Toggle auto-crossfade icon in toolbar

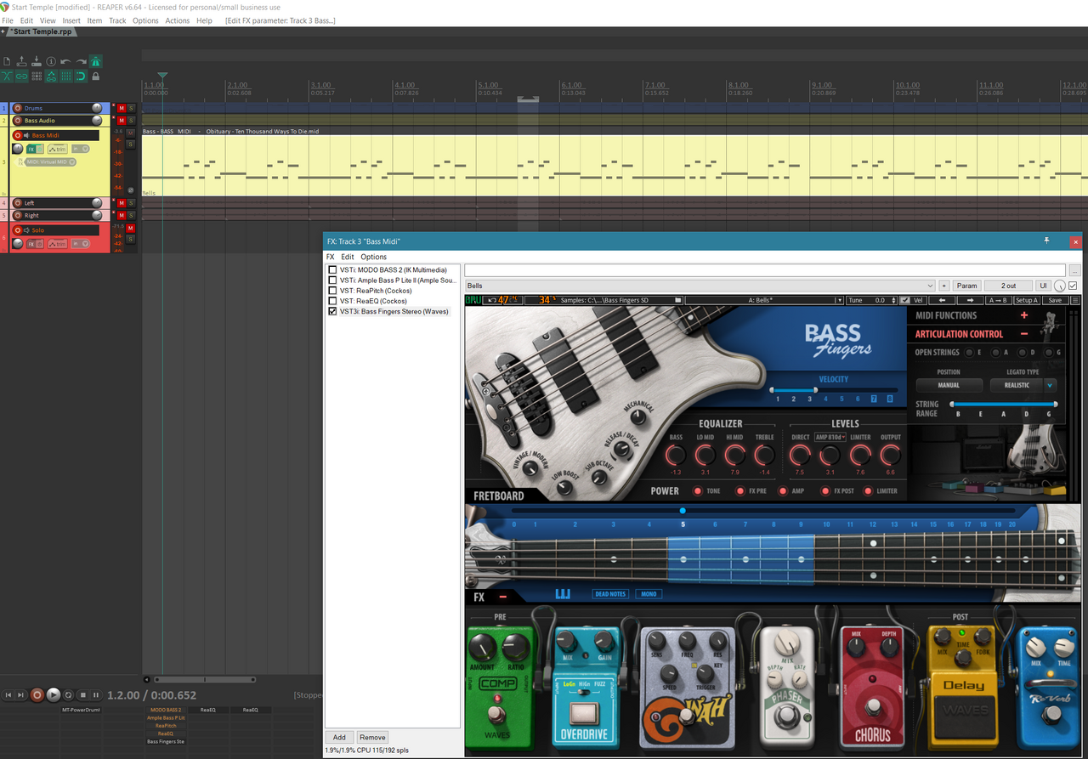tap(7, 76)
